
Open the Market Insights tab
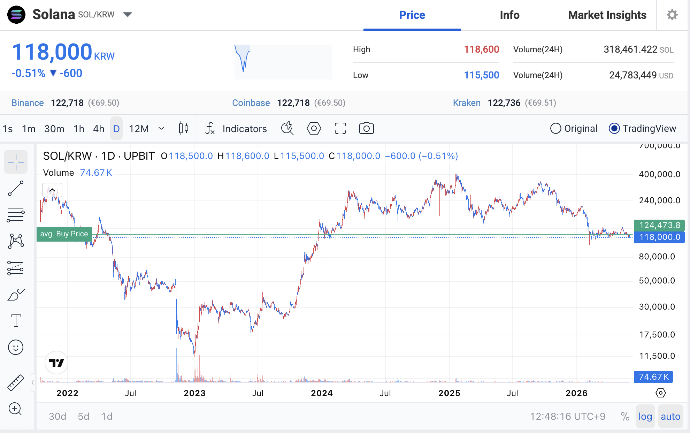(607, 15)
